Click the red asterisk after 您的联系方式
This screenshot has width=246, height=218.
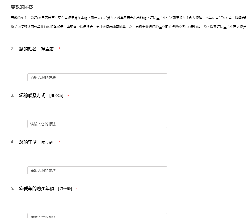68,96
